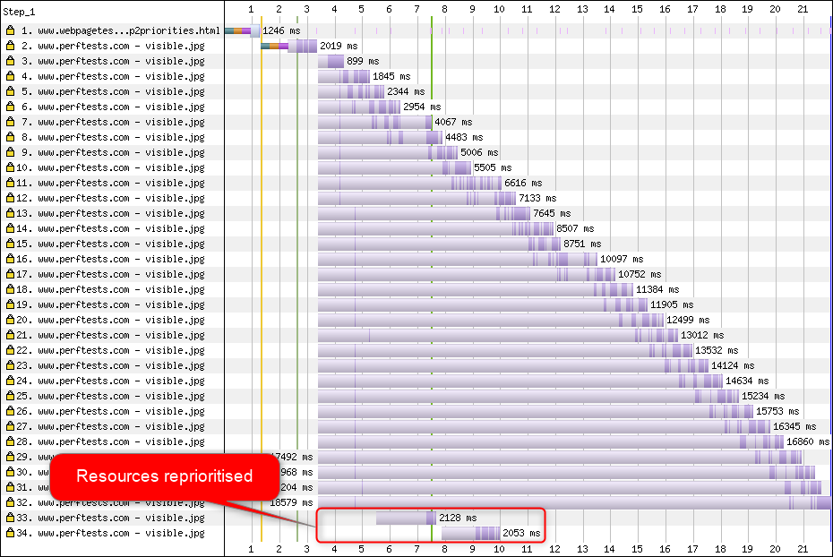The width and height of the screenshot is (833, 557).
Task: Click the lock icon for request 33
Action: click(x=10, y=518)
